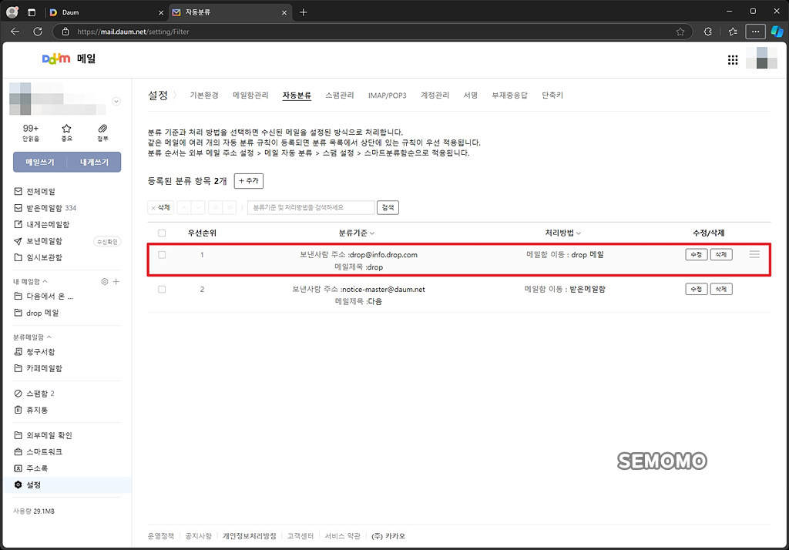Expand account dropdown chevron in sidebar
789x550 pixels.
point(116,101)
